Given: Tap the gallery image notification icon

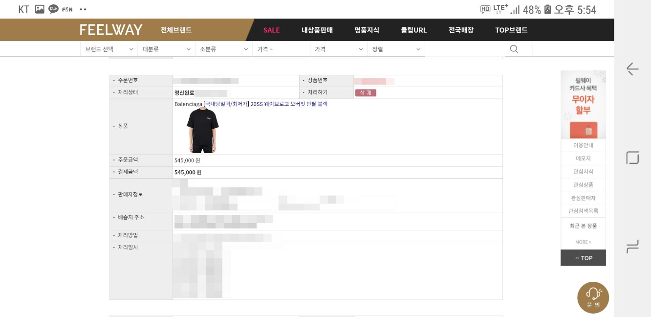Looking at the screenshot, I should (x=40, y=9).
